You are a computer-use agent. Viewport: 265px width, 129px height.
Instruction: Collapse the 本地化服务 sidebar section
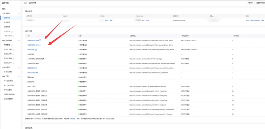click(x=19, y=67)
